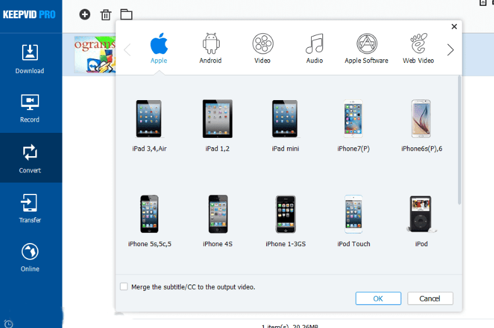The height and width of the screenshot is (328, 494).
Task: Open the Online section in sidebar
Action: pyautogui.click(x=30, y=257)
